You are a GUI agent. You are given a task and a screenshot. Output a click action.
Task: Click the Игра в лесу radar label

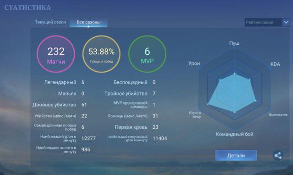click(x=195, y=115)
